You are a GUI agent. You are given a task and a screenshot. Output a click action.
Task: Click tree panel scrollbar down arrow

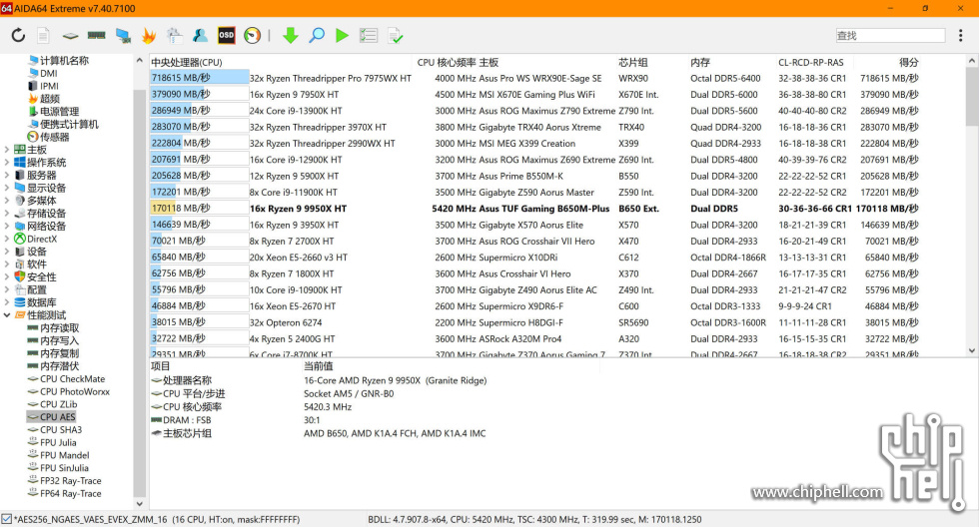coord(139,503)
